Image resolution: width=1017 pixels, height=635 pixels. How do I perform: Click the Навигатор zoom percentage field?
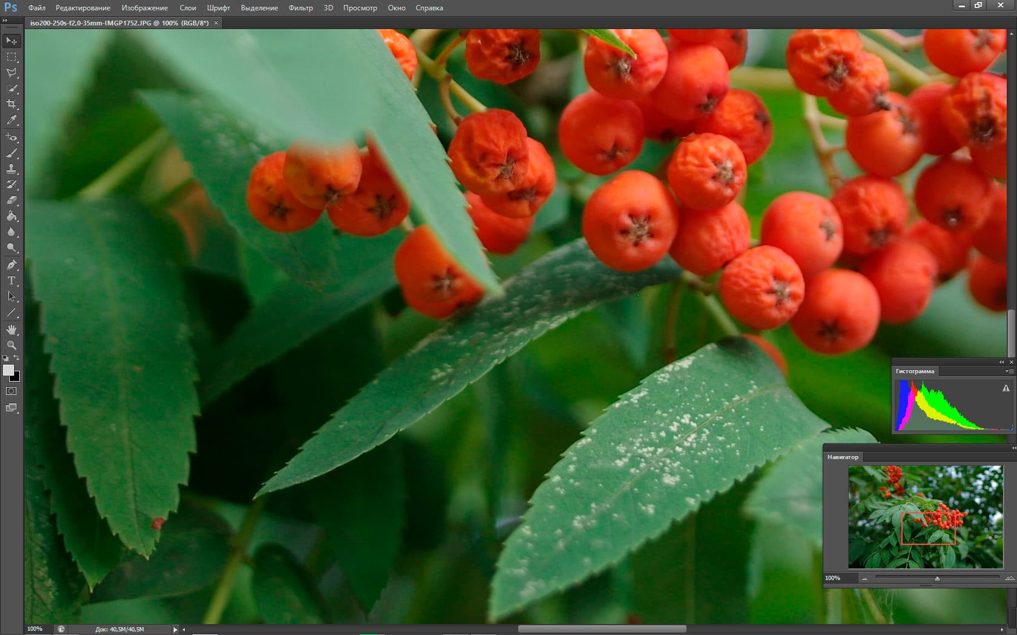point(840,578)
